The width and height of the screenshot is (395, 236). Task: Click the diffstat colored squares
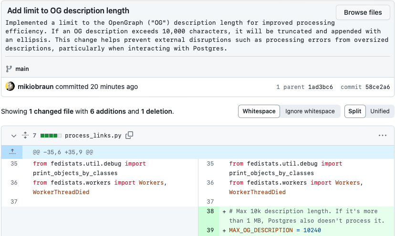pos(51,136)
